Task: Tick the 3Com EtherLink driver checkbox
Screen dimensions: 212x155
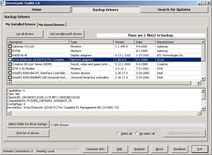Action: click(x=10, y=60)
